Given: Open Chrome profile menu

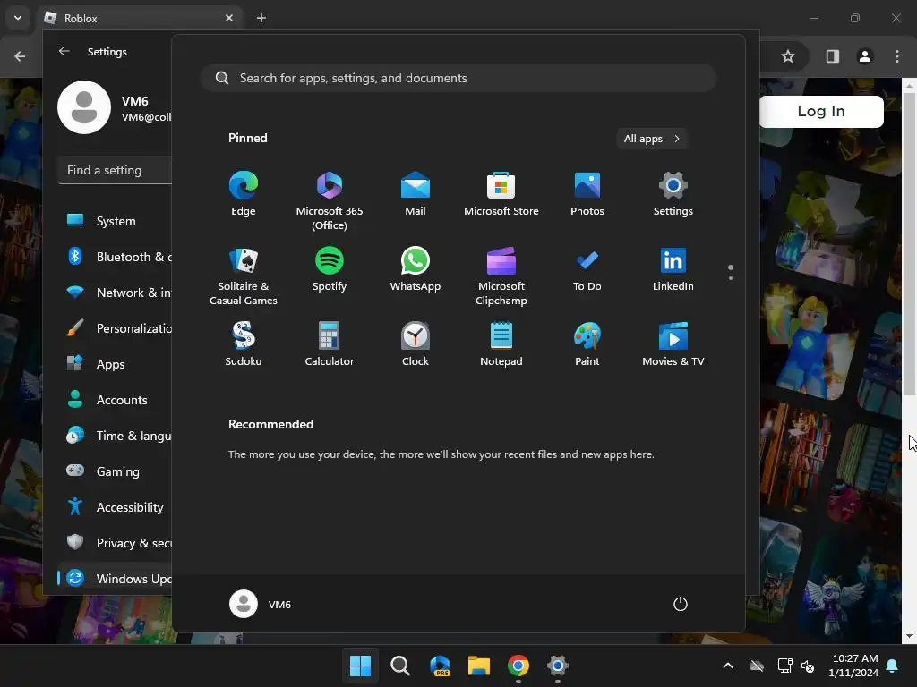Looking at the screenshot, I should click(x=865, y=56).
